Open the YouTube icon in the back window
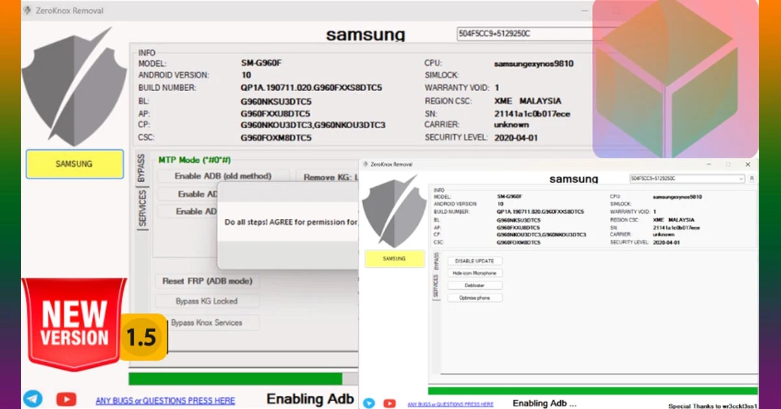 pos(66,399)
